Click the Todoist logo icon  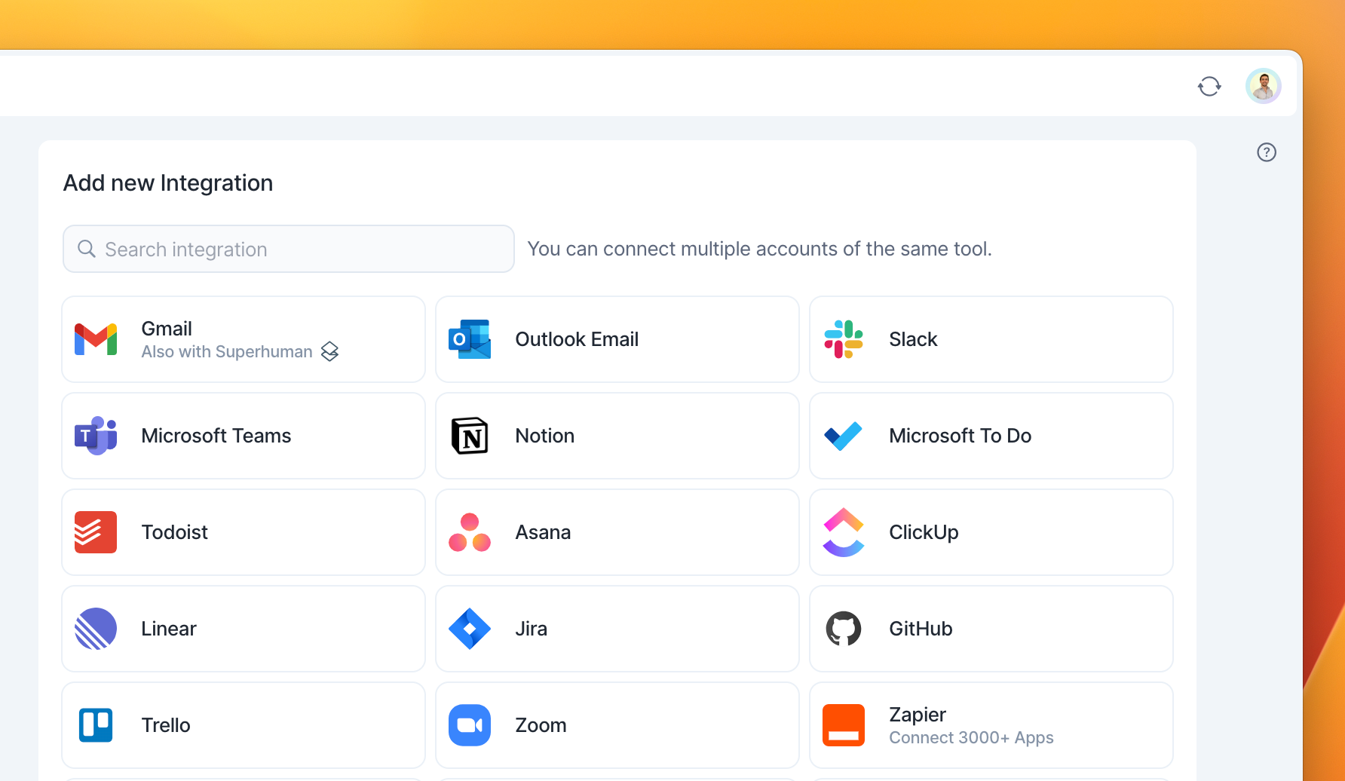pyautogui.click(x=96, y=532)
